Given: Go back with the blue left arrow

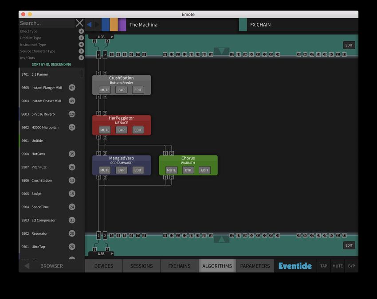Looking at the screenshot, I should point(89,24).
